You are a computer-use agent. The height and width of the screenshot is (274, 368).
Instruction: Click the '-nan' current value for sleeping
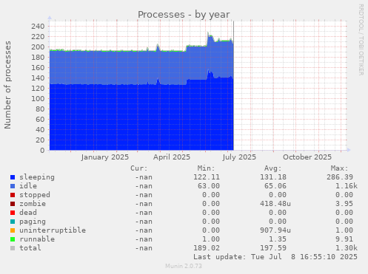click(x=144, y=177)
